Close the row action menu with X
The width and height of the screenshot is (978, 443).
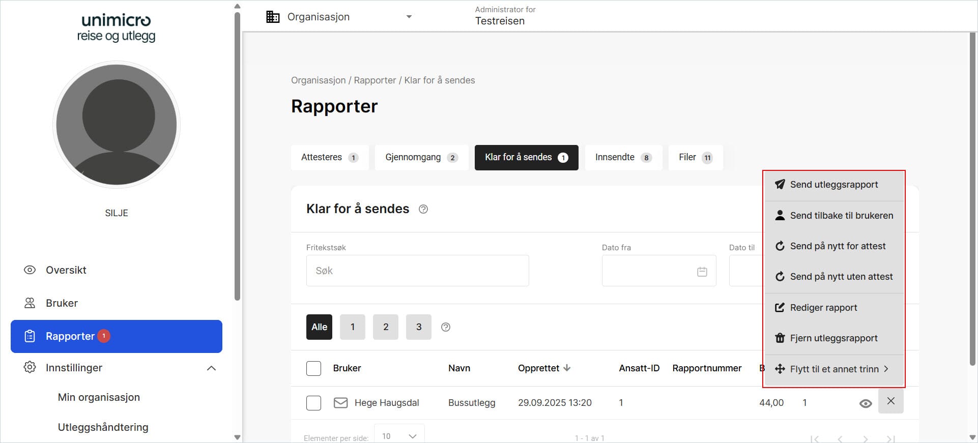tap(890, 401)
